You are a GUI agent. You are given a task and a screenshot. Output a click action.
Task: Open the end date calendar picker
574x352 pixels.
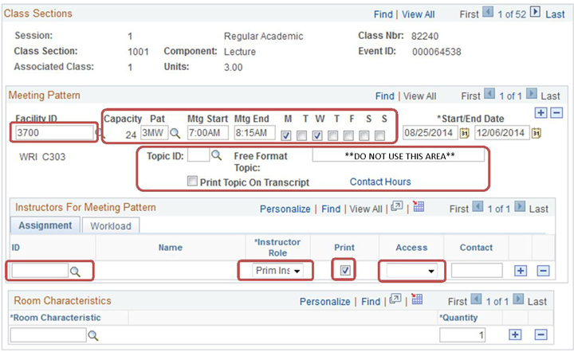(537, 133)
